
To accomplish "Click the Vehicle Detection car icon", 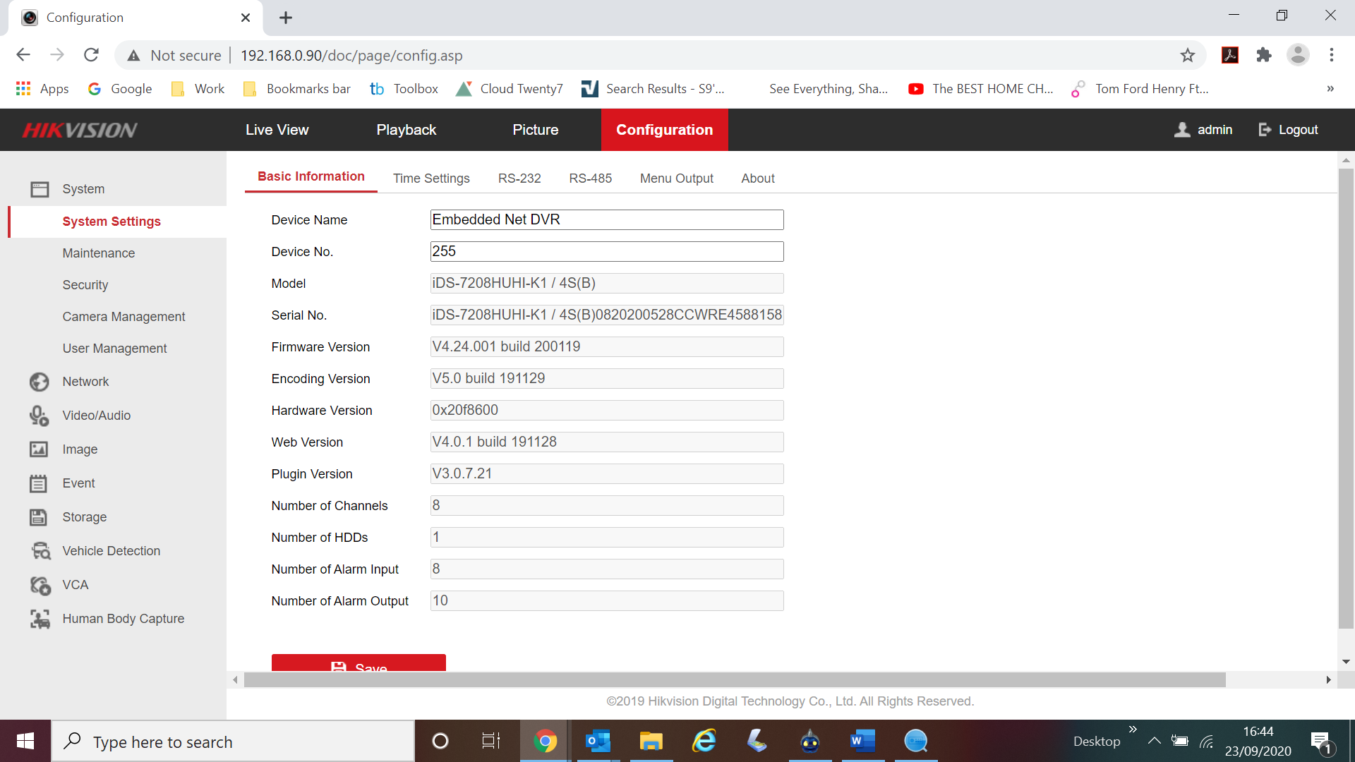I will [40, 551].
